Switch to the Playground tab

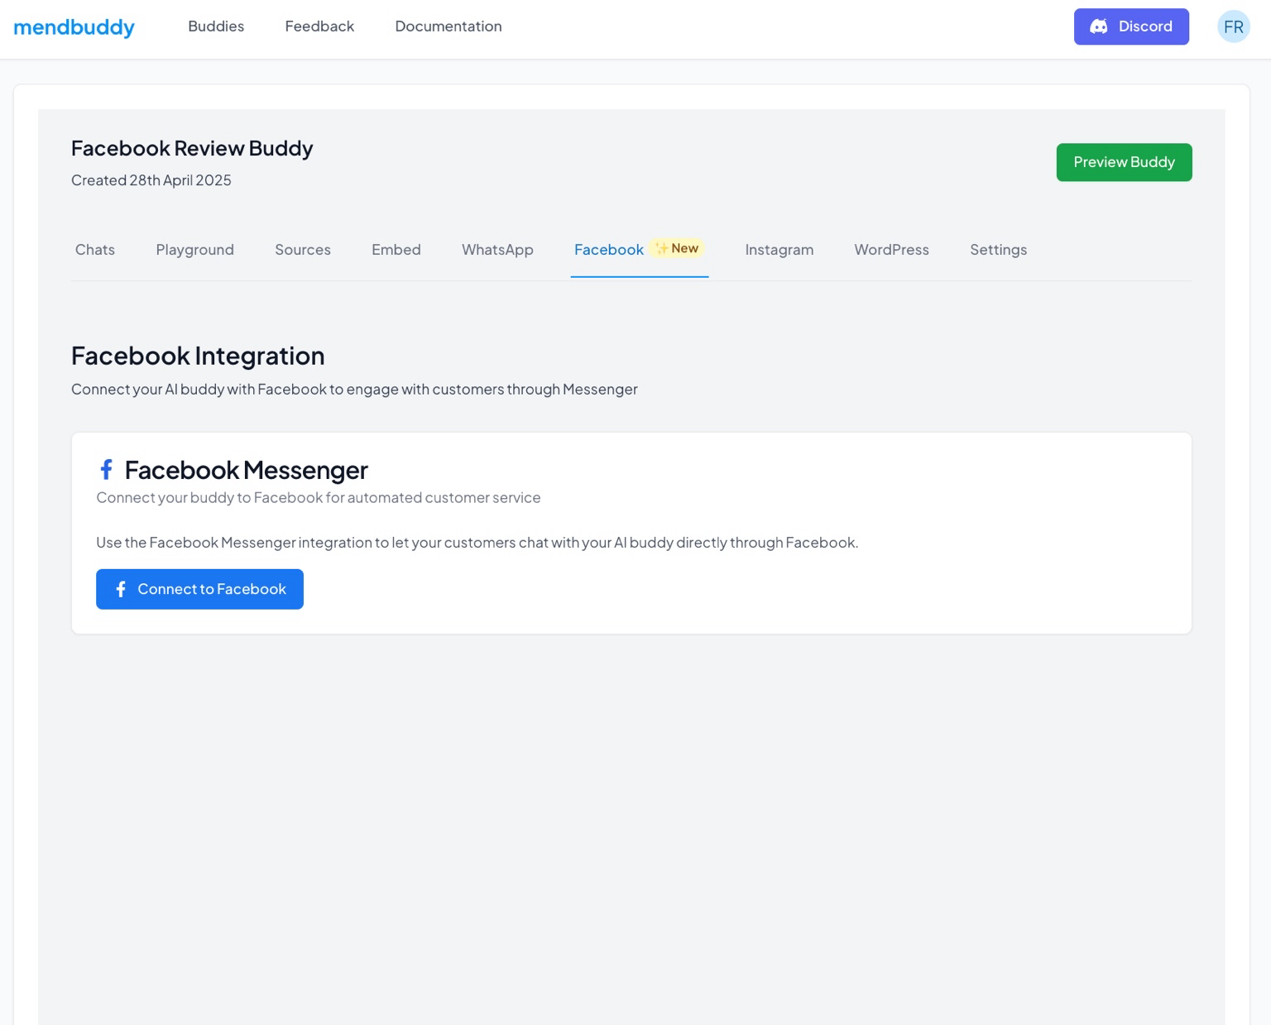(195, 250)
